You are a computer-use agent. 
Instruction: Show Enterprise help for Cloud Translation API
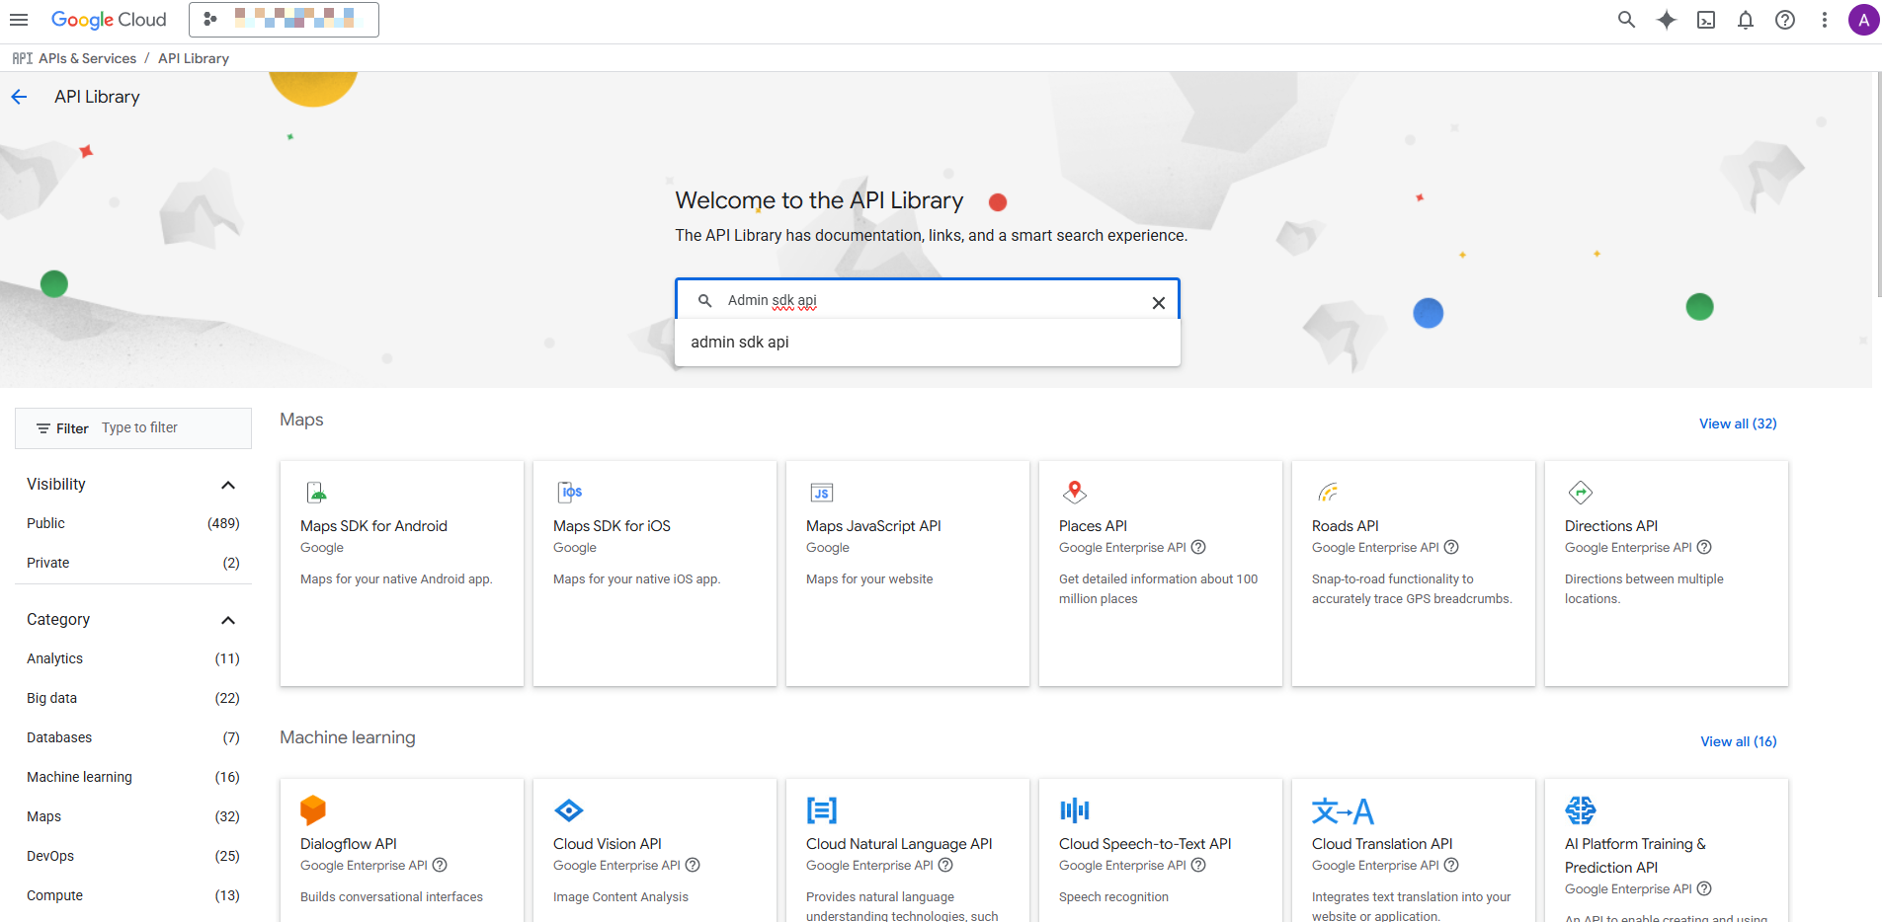(1451, 865)
